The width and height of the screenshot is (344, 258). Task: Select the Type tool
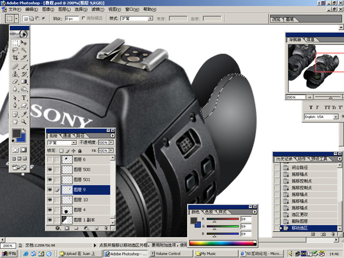[24, 98]
